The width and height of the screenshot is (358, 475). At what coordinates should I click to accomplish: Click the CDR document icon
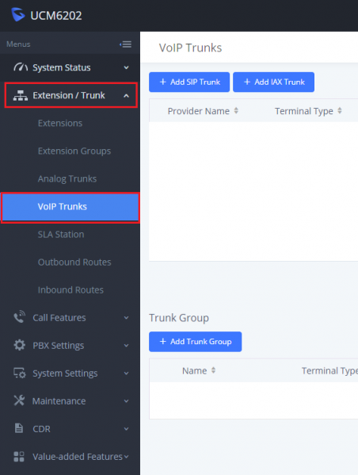coord(19,428)
